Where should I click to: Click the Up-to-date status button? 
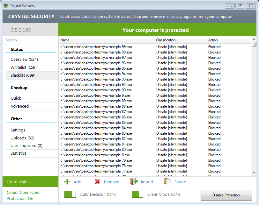coord(30,182)
